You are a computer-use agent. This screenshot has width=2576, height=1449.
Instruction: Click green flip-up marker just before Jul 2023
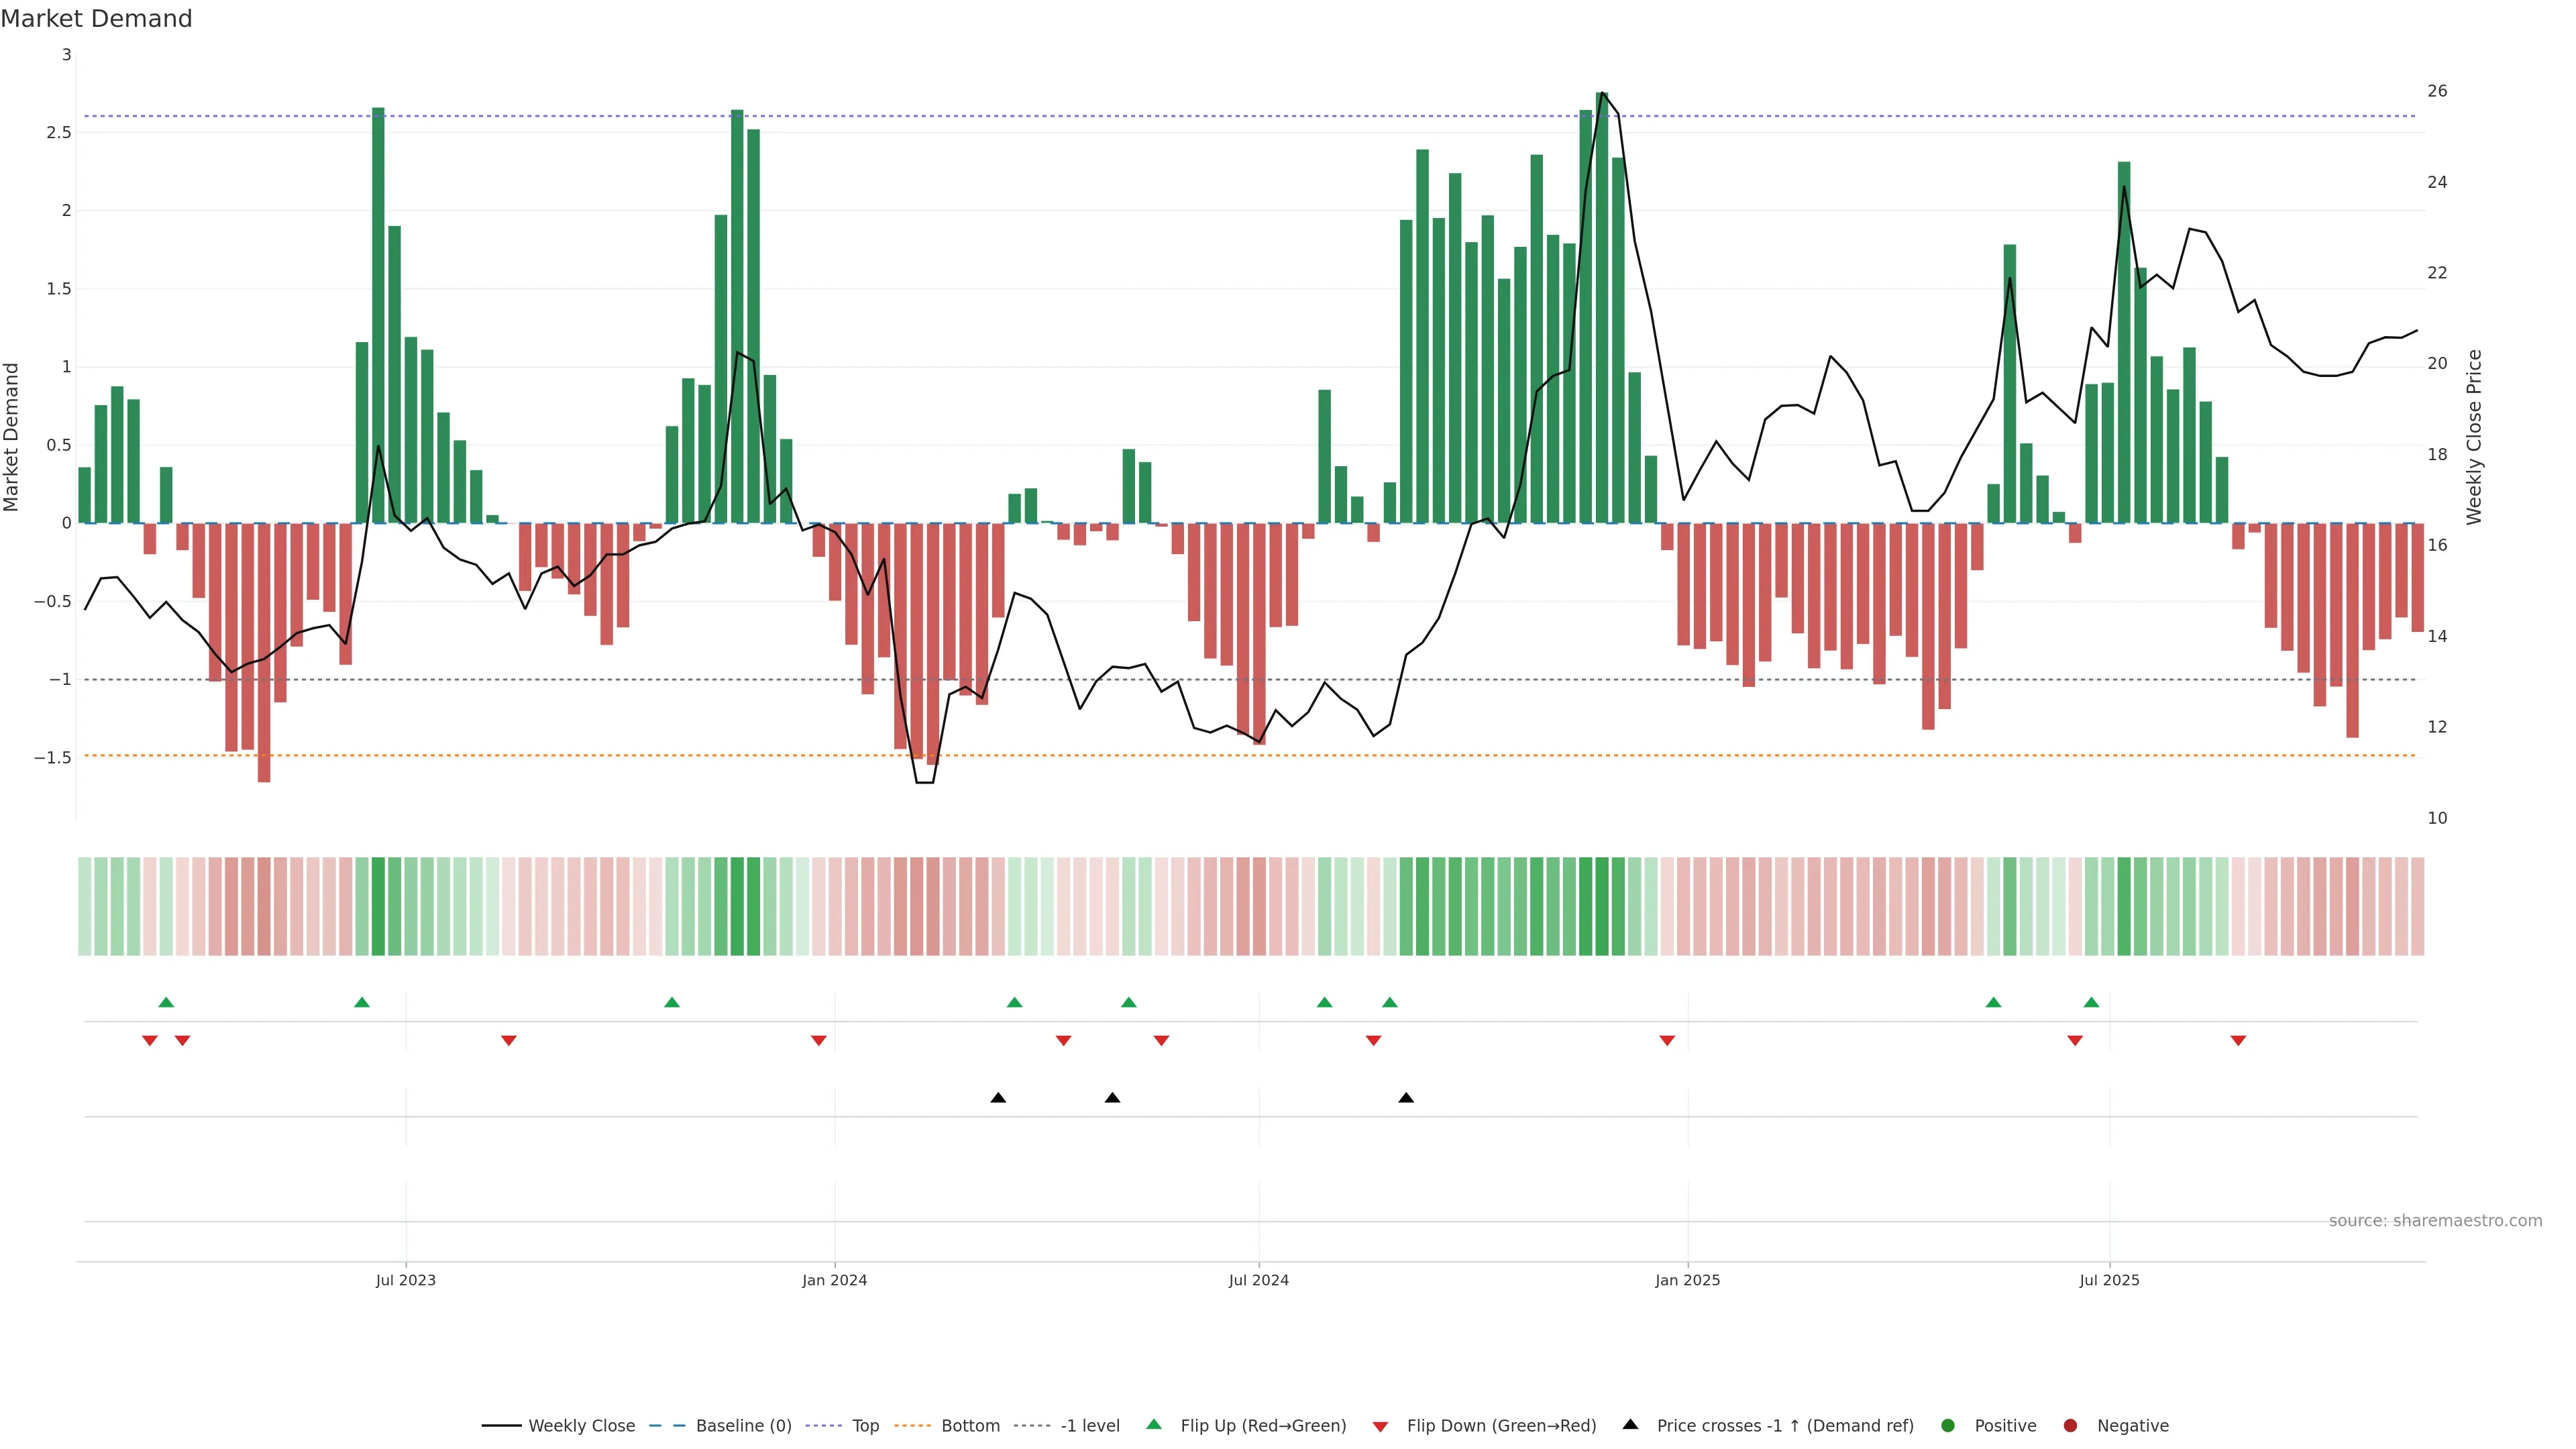click(362, 1002)
